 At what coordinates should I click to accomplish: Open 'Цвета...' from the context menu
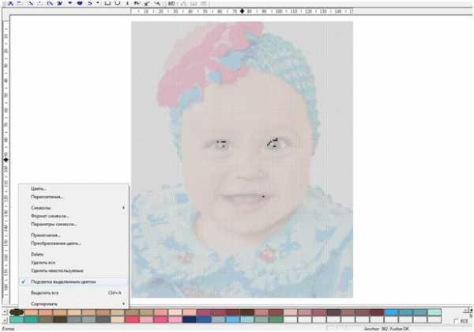[39, 189]
